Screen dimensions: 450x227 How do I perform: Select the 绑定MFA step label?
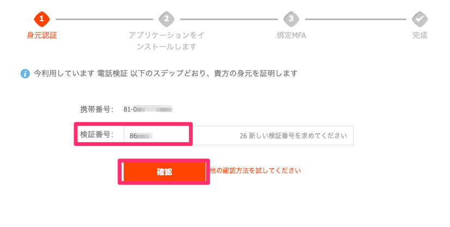point(291,35)
